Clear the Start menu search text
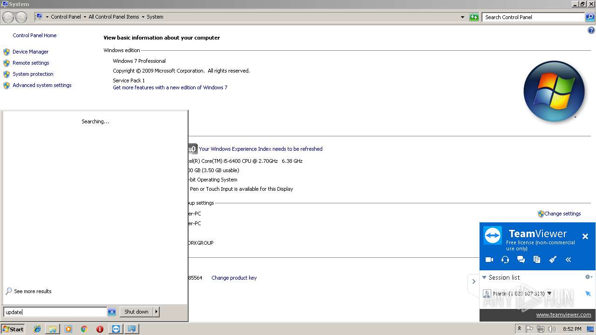Image resolution: width=596 pixels, height=335 pixels. (x=112, y=312)
